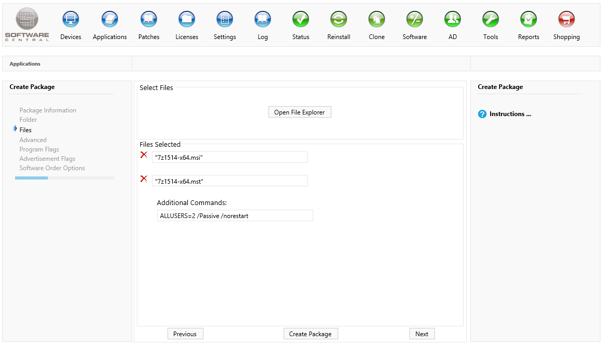
Task: Click the Reports icon
Action: [x=529, y=20]
